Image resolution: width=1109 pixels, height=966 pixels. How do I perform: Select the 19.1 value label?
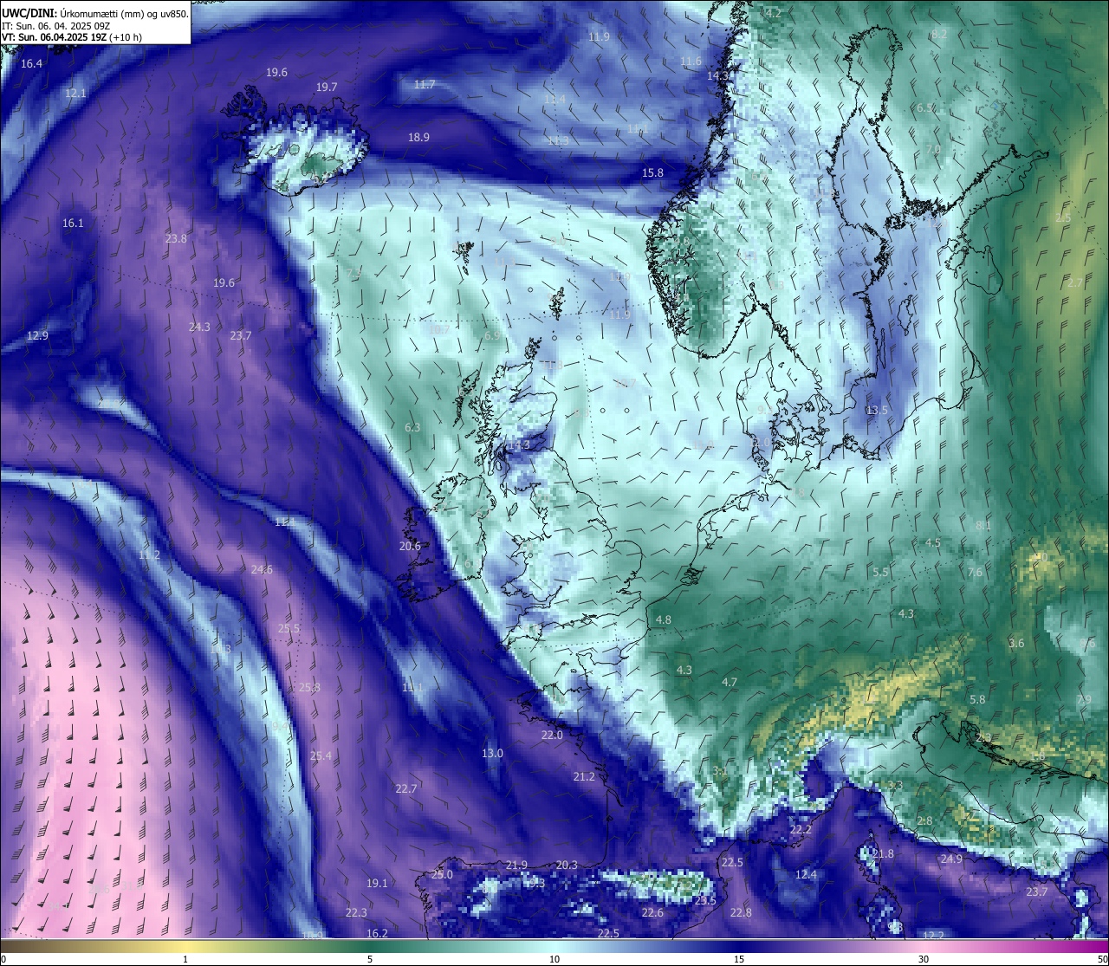(377, 884)
